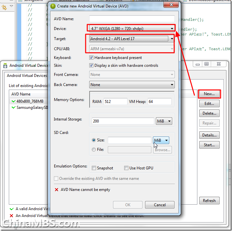
Task: Click the RAM field showing 512
Action: 115,101
